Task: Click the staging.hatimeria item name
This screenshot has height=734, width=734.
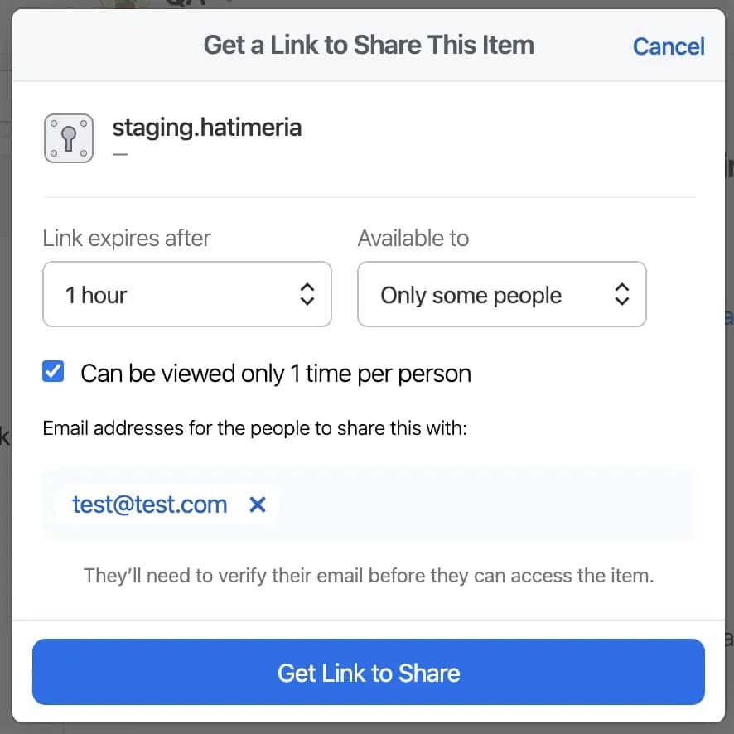Action: pyautogui.click(x=206, y=128)
